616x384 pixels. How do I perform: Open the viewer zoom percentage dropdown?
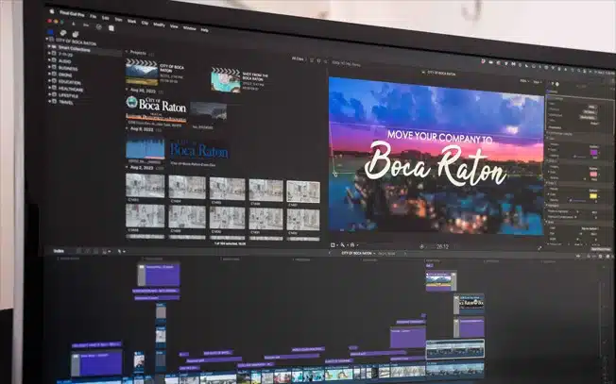[524, 81]
